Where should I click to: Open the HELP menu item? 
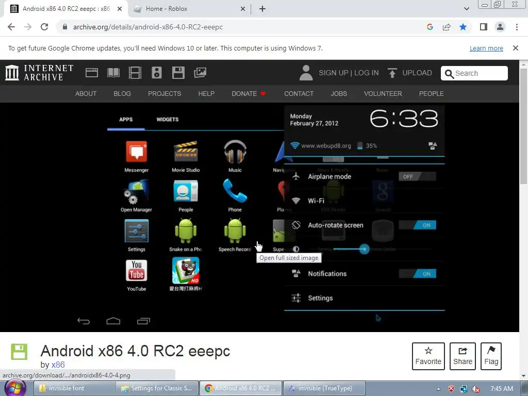pyautogui.click(x=206, y=94)
